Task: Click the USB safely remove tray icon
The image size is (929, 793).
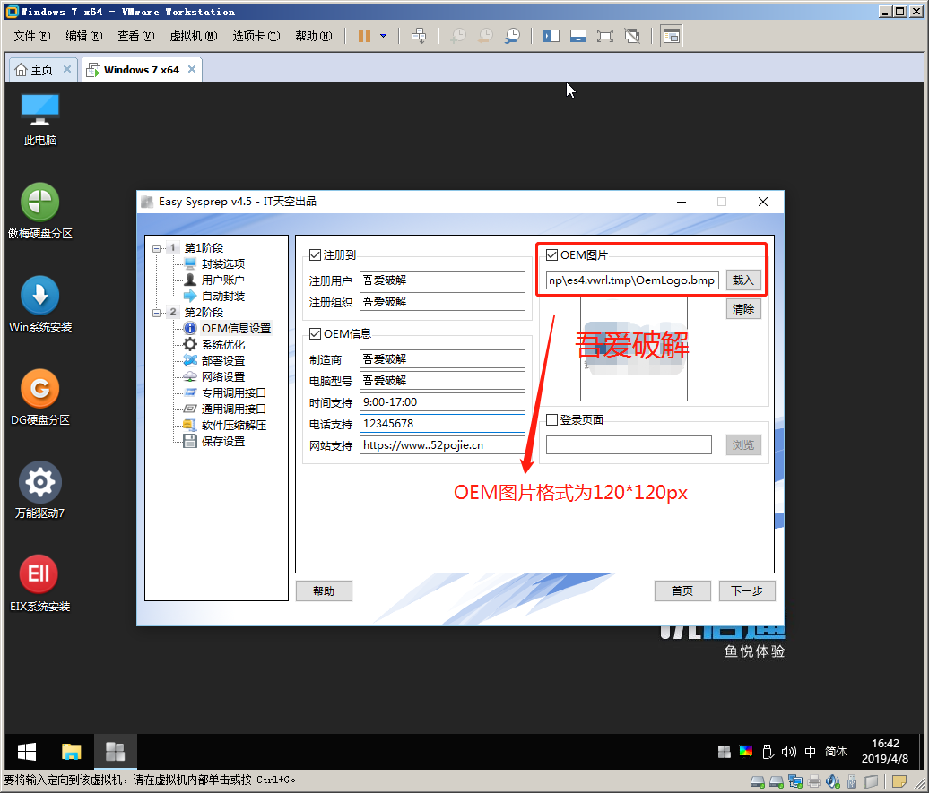Action: pos(768,752)
